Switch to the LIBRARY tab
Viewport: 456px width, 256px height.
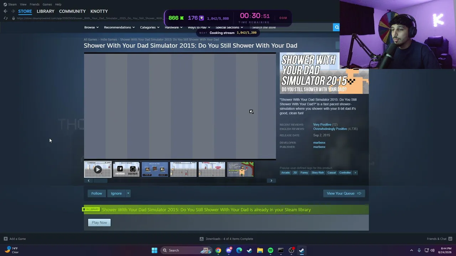click(x=46, y=11)
